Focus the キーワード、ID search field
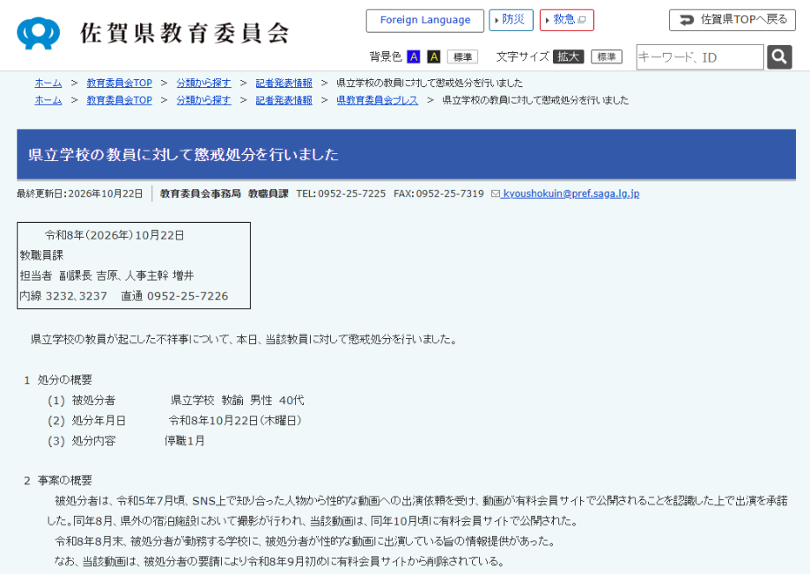The width and height of the screenshot is (810, 574). point(700,57)
